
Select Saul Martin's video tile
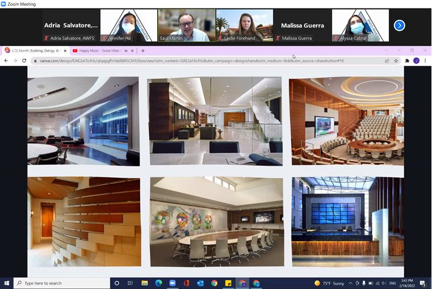click(x=187, y=26)
